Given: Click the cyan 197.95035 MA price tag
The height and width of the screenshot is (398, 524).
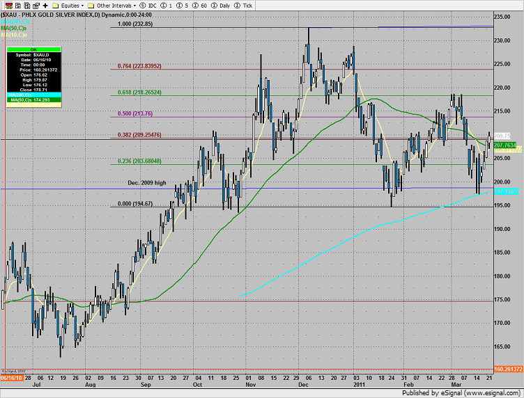Looking at the screenshot, I should pyautogui.click(x=507, y=191).
